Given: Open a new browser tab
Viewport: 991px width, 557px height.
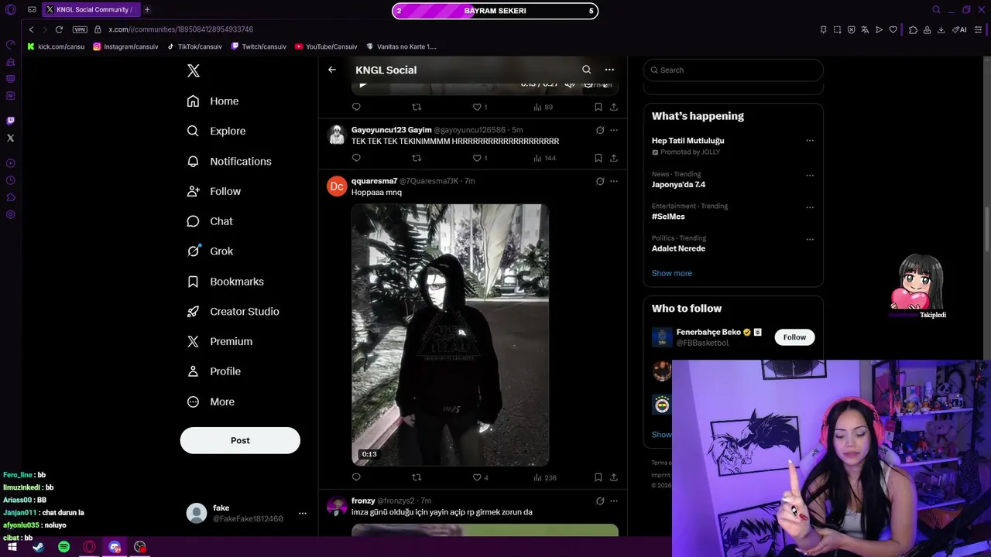Looking at the screenshot, I should [x=147, y=9].
